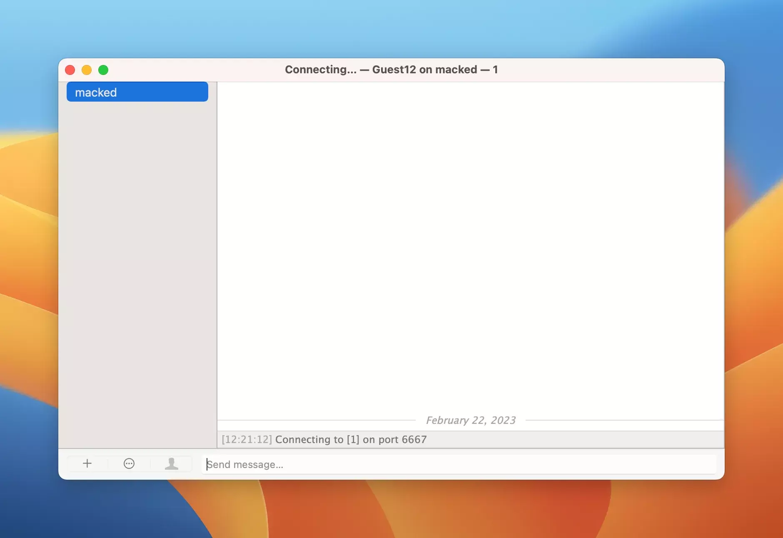Image resolution: width=783 pixels, height=538 pixels.
Task: Click blank title bar area beside traffic lights
Action: [187, 70]
